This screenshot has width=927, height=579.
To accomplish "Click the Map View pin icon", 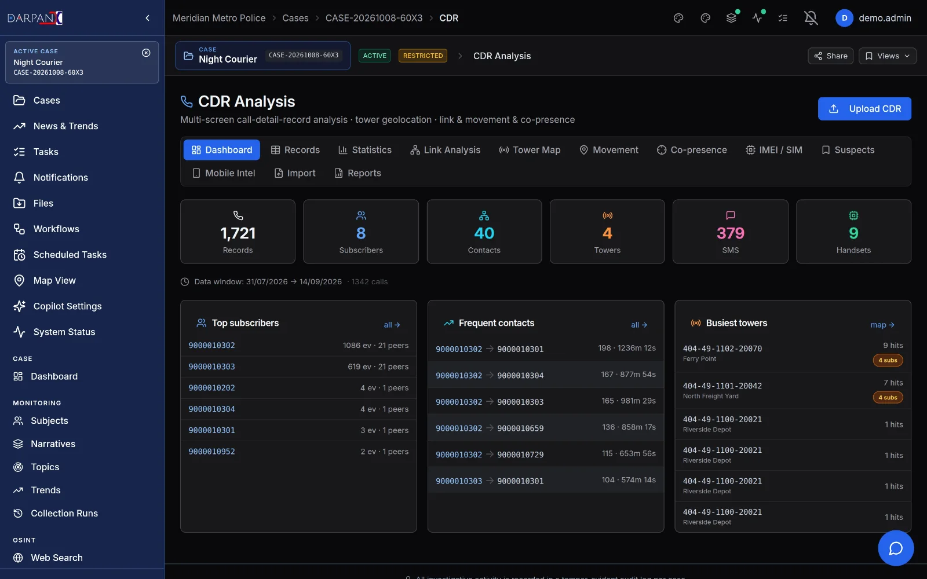I will tap(19, 281).
